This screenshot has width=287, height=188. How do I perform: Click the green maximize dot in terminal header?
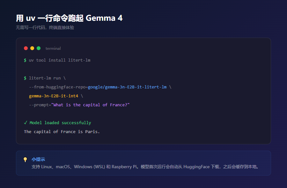(39, 48)
